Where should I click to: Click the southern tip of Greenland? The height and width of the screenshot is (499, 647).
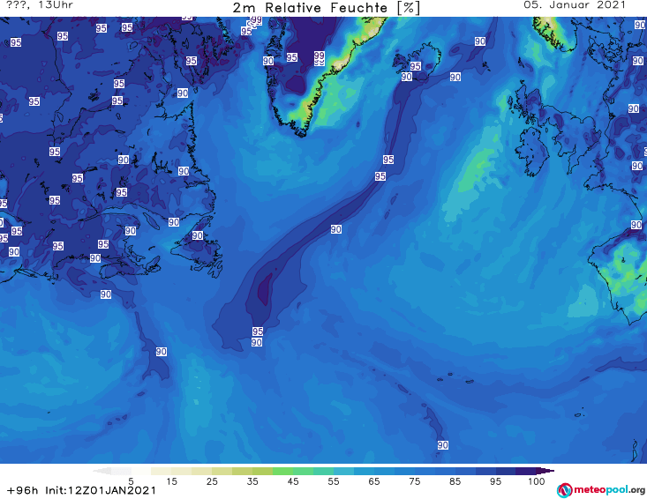302,132
